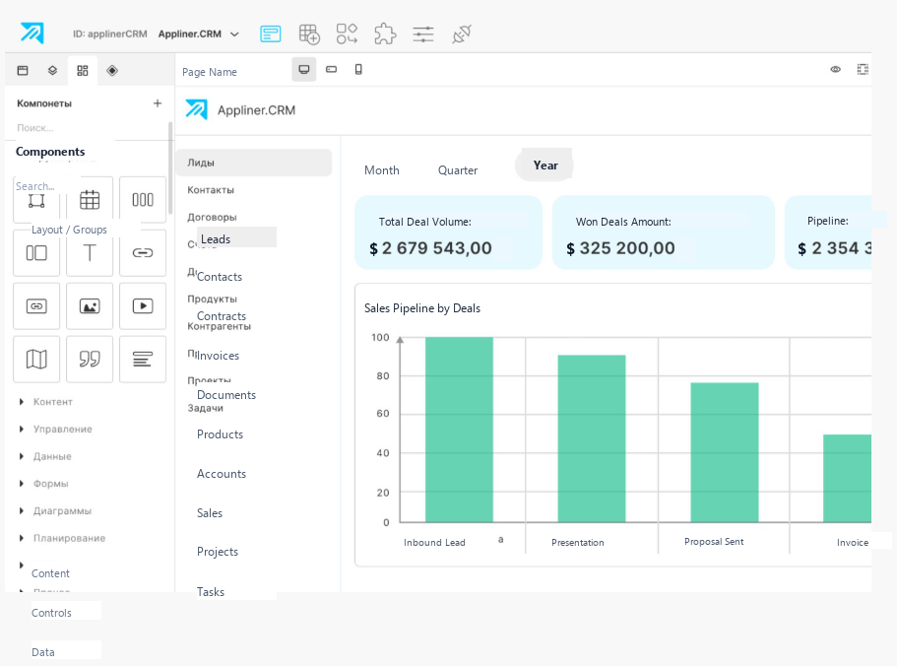Click the Proposal Sent chart bar

point(725,452)
